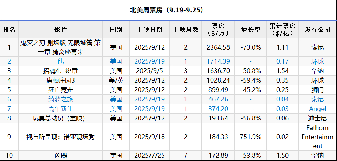Select the 发行公司 column header
The height and width of the screenshot is (161, 337).
317,30
